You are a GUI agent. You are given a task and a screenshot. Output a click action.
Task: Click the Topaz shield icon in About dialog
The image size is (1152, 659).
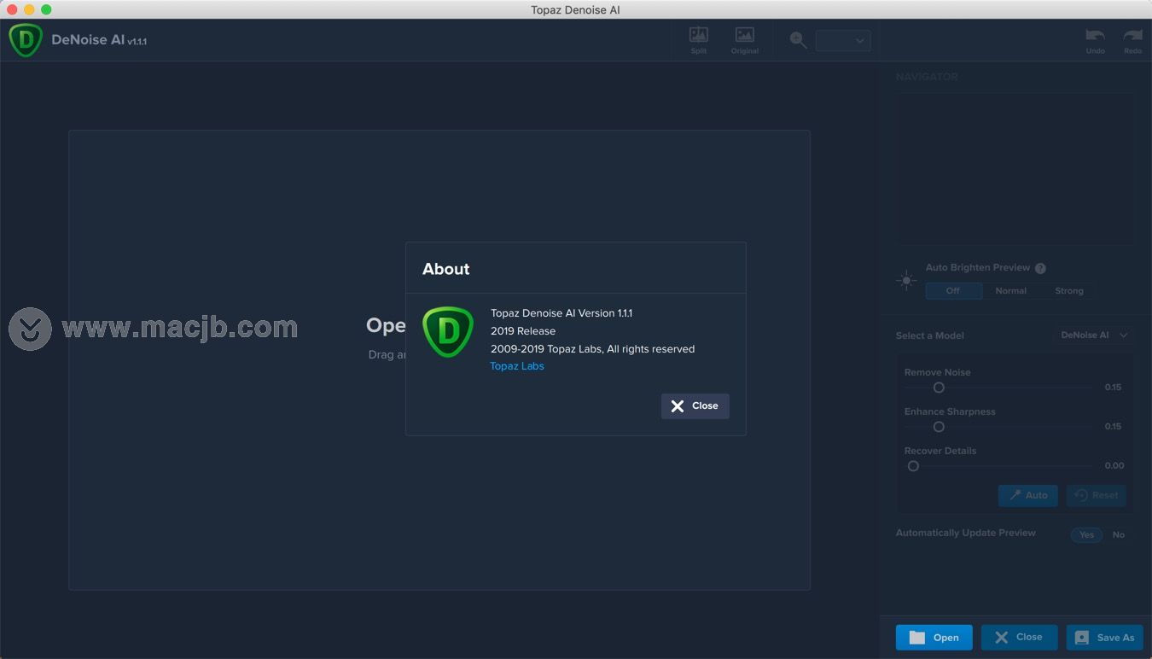tap(448, 331)
